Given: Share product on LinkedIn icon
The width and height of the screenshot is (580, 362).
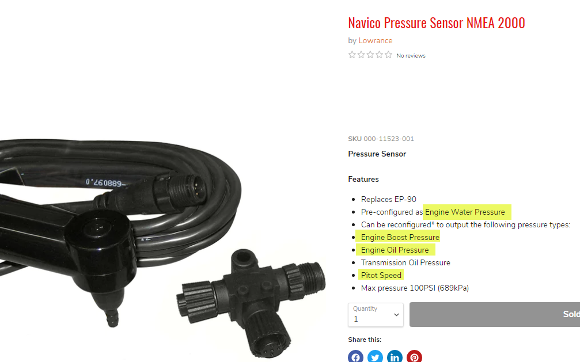Looking at the screenshot, I should pos(395,356).
